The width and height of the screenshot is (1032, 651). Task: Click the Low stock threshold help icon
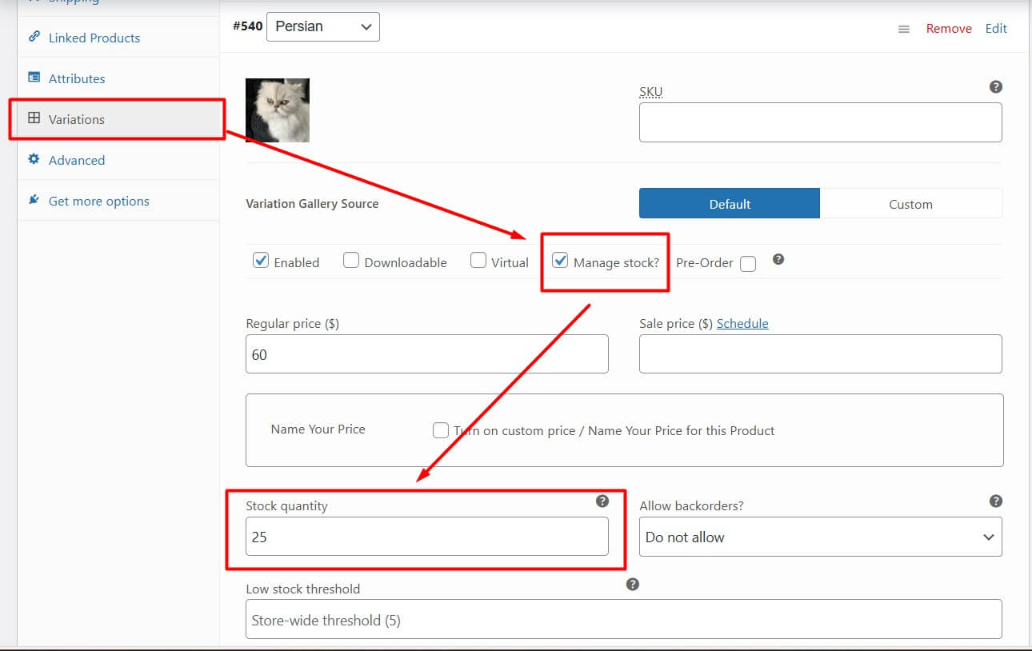tap(633, 585)
